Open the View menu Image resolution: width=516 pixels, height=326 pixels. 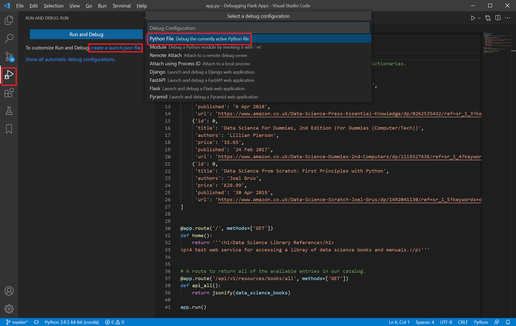74,6
